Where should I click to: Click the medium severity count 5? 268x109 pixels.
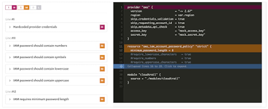[x=21, y=8]
